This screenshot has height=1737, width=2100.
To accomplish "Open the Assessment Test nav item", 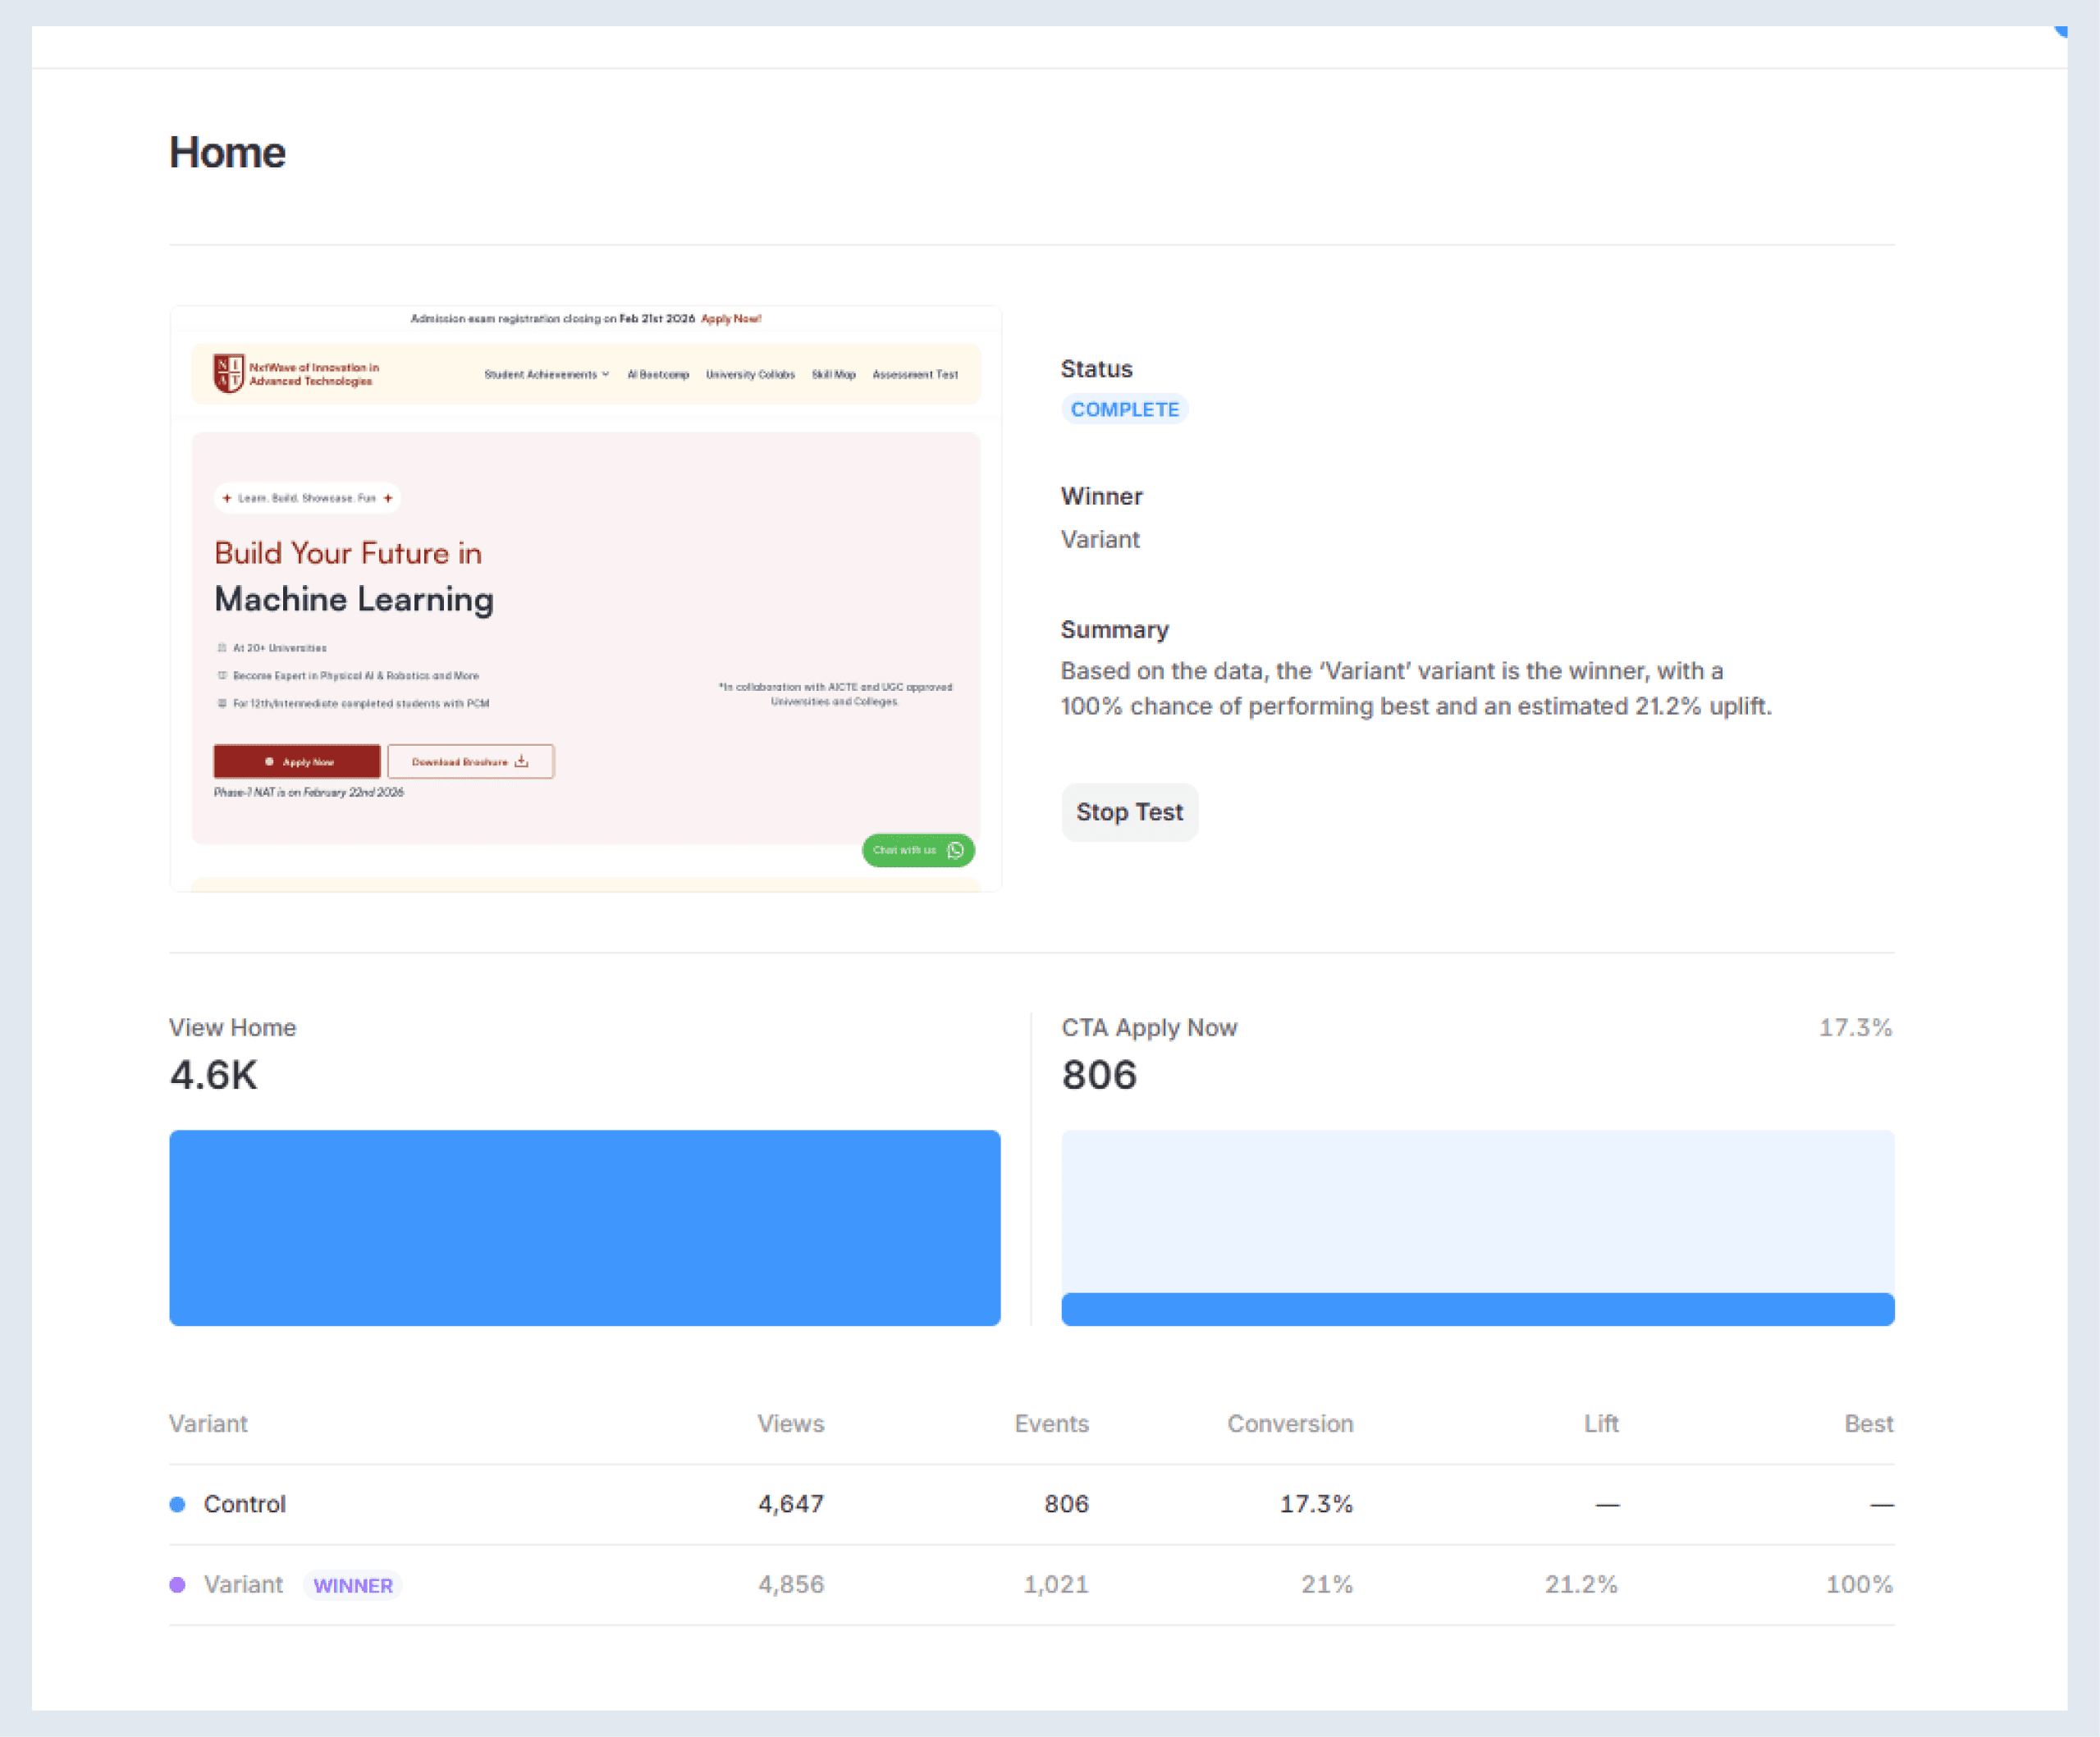I will pos(915,375).
